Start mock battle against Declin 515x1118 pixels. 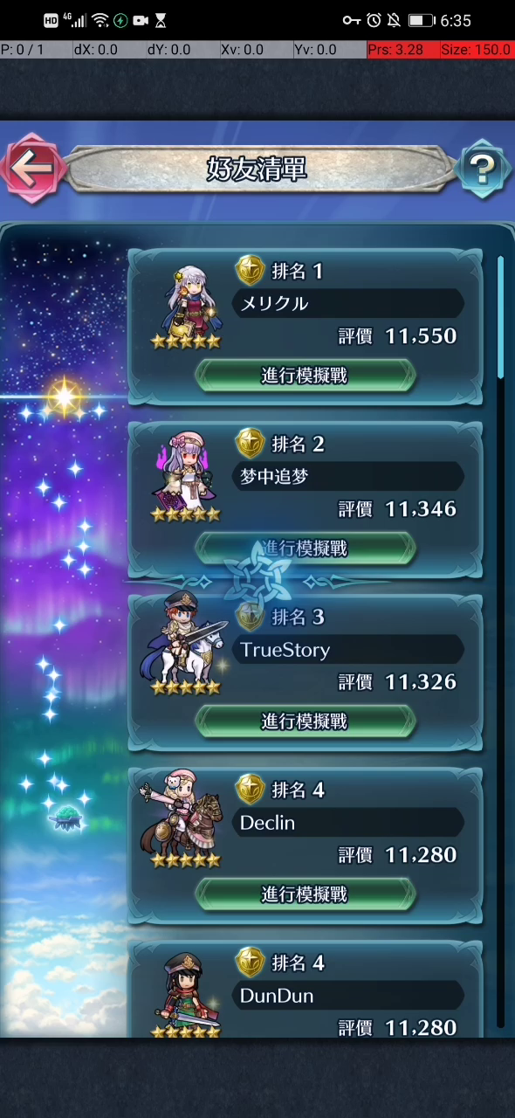tap(305, 894)
